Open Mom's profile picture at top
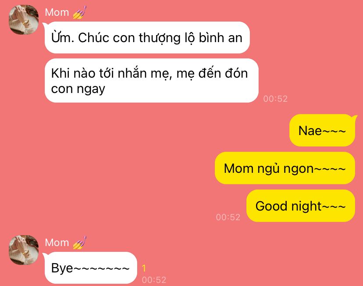The width and height of the screenshot is (363, 286). click(x=24, y=19)
